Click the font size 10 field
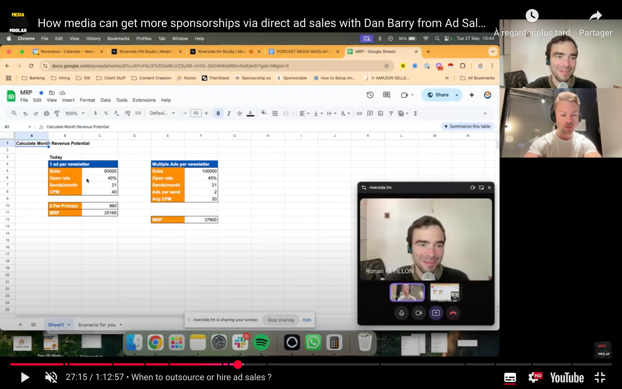Screen dimensions: 622x389 pyautogui.click(x=196, y=113)
